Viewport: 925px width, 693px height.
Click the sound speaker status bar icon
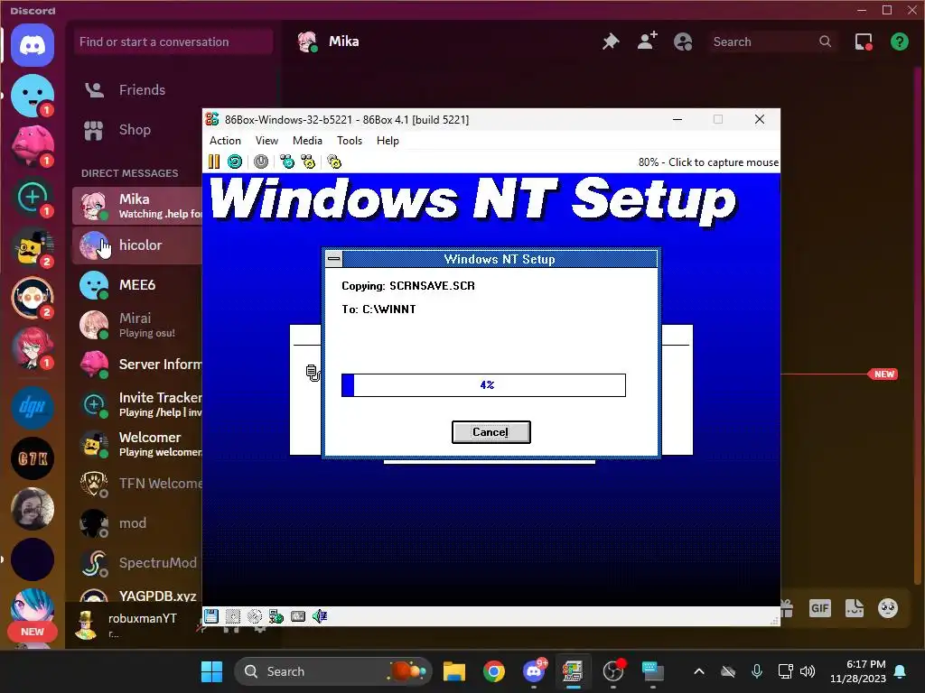[x=320, y=616]
